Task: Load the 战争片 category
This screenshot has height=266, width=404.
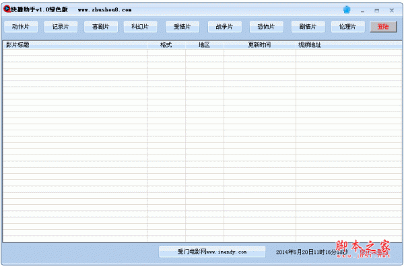Action: click(x=225, y=27)
